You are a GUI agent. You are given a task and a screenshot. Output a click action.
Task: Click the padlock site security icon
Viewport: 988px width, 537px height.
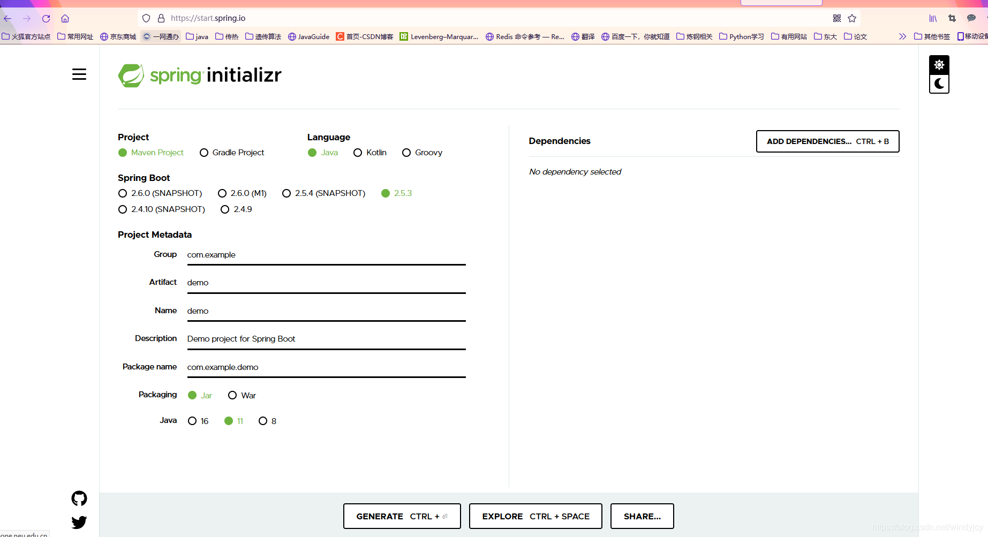tap(161, 18)
